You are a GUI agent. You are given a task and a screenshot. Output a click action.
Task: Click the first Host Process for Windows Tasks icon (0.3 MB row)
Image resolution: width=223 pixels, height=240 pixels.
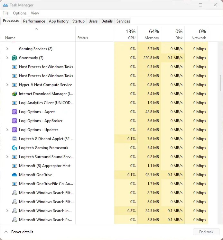click(14, 67)
